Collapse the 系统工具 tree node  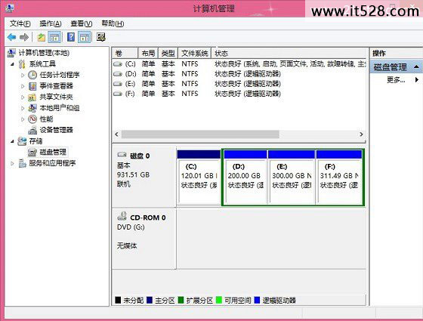[12, 64]
